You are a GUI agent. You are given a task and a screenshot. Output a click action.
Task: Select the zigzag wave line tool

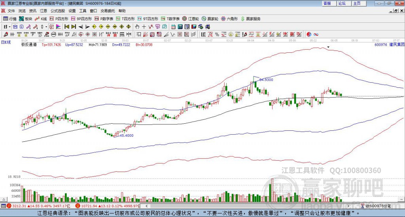(173, 34)
